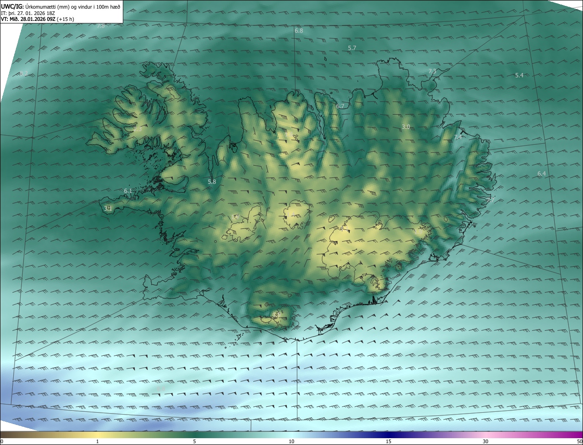Click the 5.4 value label on the map

tap(519, 75)
